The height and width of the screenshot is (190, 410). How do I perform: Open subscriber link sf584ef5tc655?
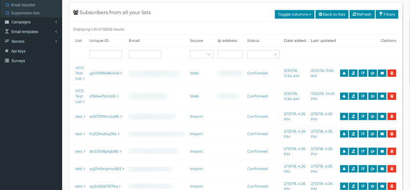coord(104,96)
